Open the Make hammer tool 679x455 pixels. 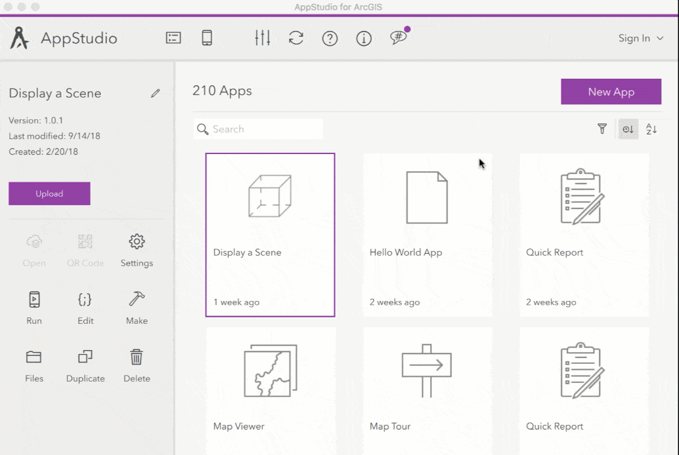(x=137, y=308)
